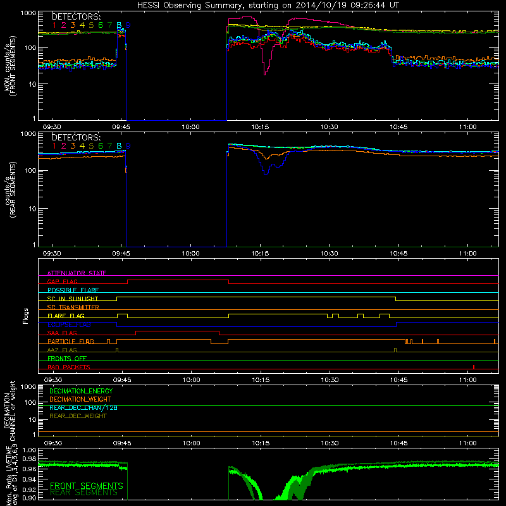Viewport: 506px width, 506px height.
Task: Select the ECLIPSE_FLAG label
Action: (69, 324)
